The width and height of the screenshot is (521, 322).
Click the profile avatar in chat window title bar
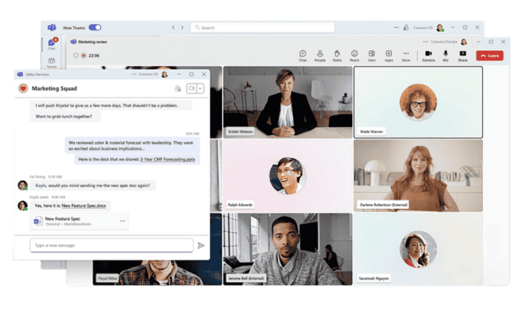[164, 75]
